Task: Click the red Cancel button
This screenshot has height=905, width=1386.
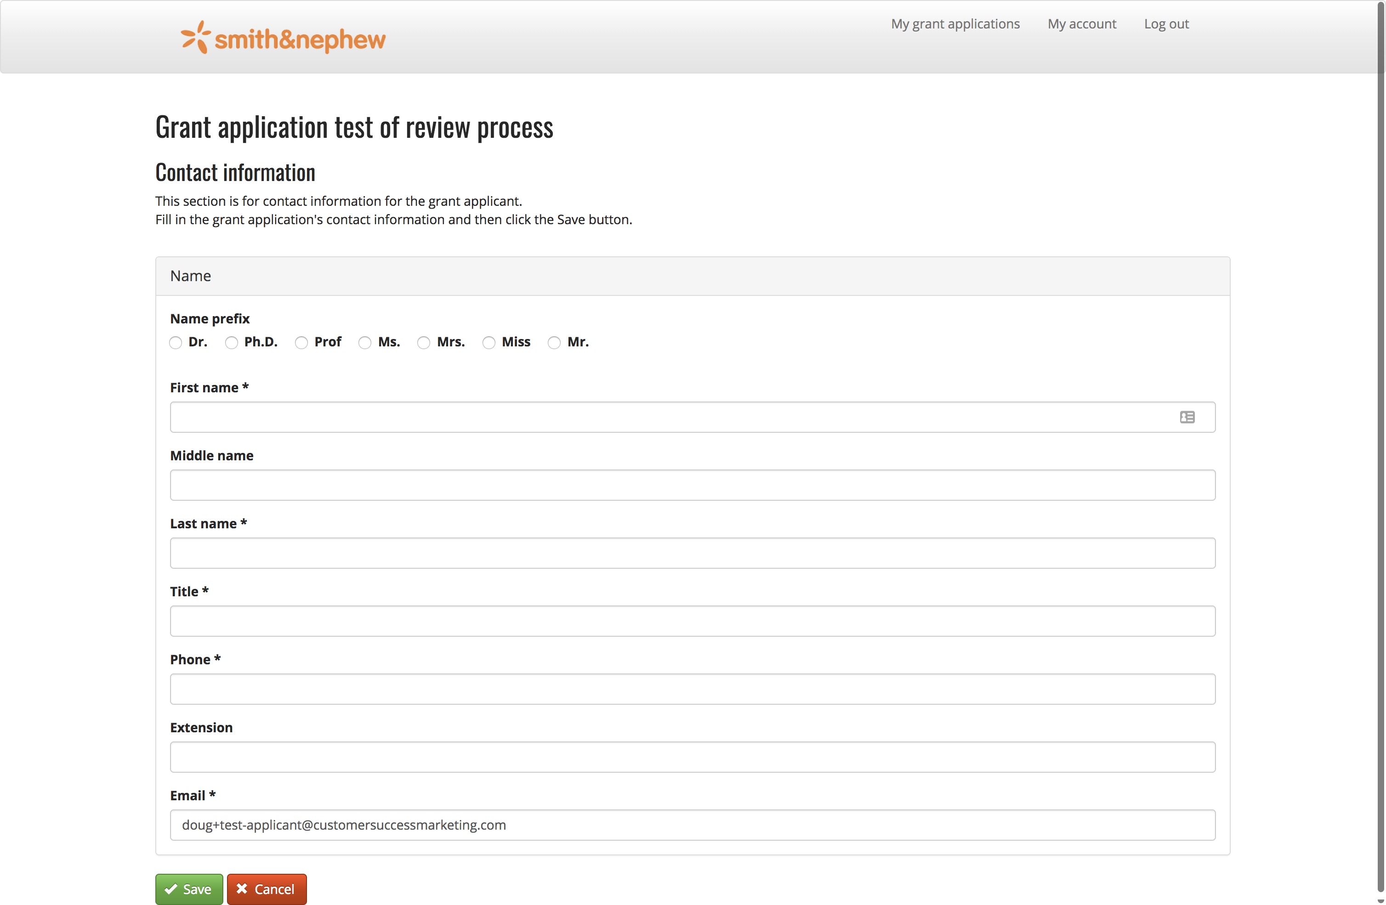Action: click(x=267, y=889)
